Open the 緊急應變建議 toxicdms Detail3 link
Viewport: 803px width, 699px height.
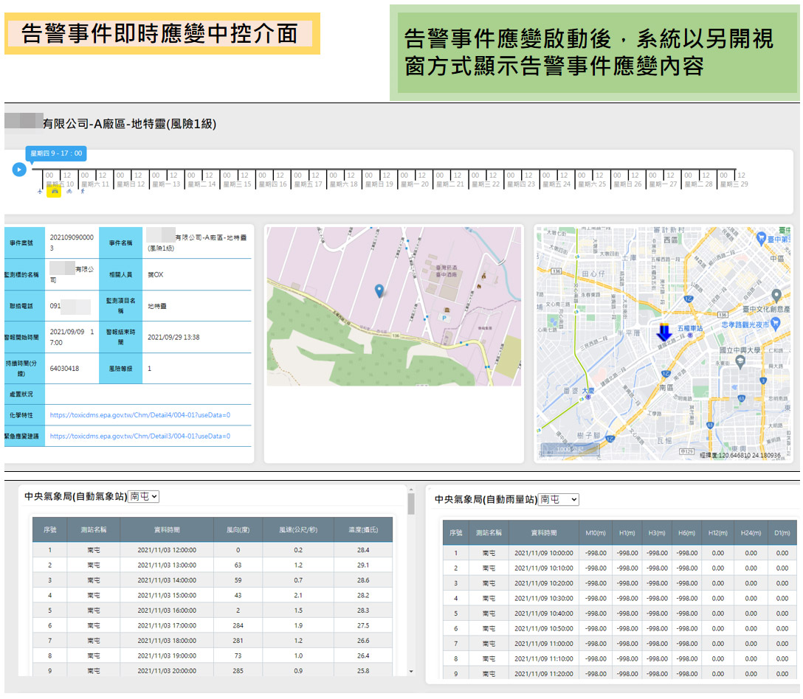(139, 436)
